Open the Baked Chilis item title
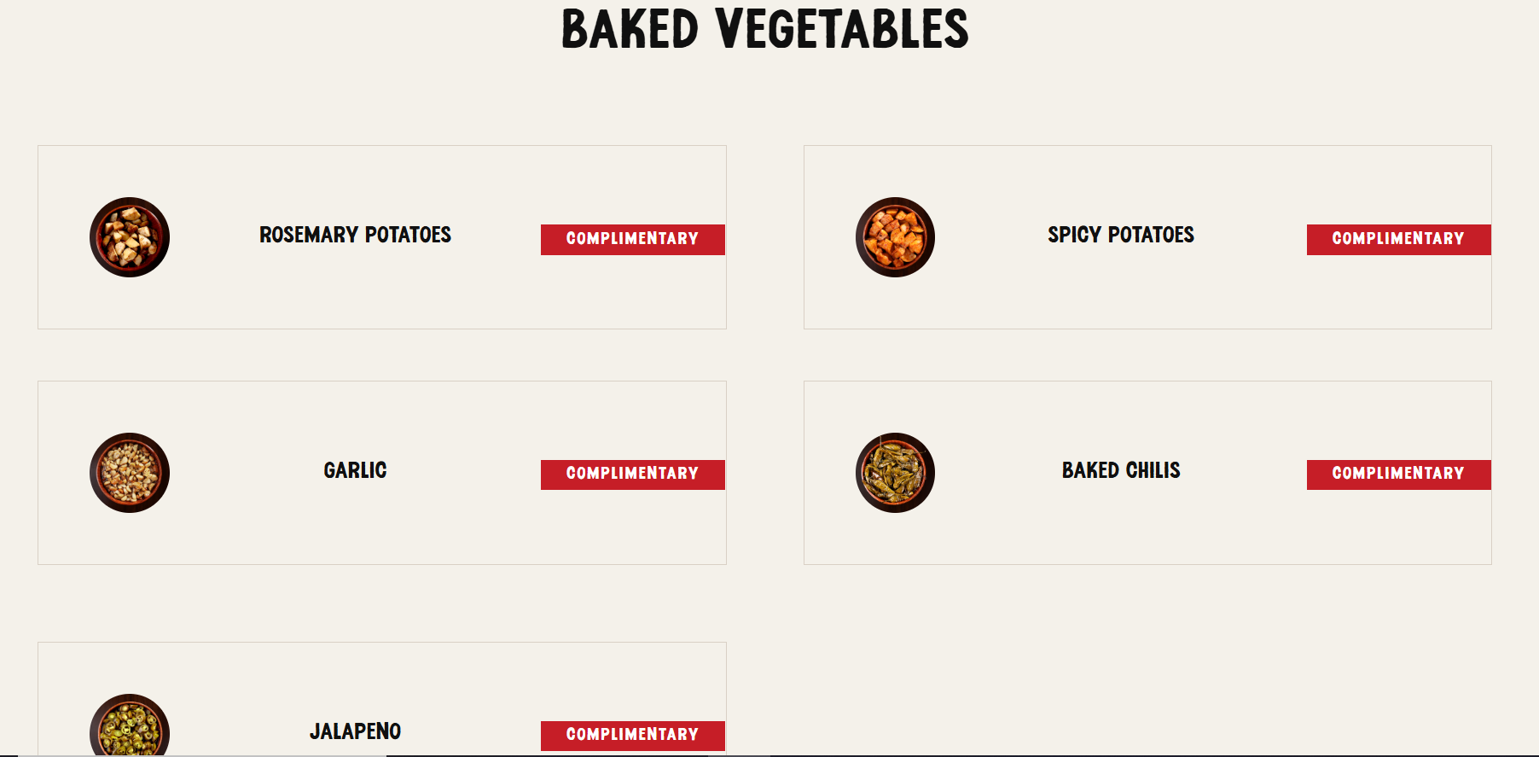The image size is (1539, 757). tap(1121, 470)
